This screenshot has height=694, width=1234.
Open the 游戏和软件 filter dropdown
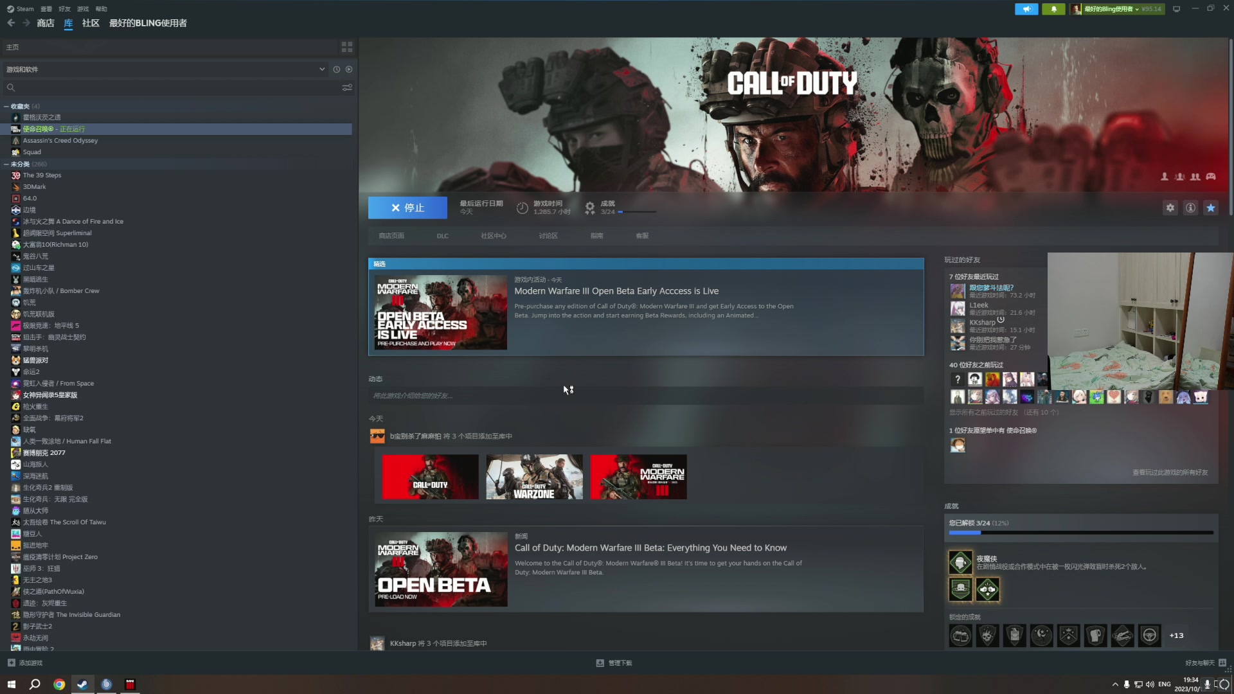click(x=166, y=69)
